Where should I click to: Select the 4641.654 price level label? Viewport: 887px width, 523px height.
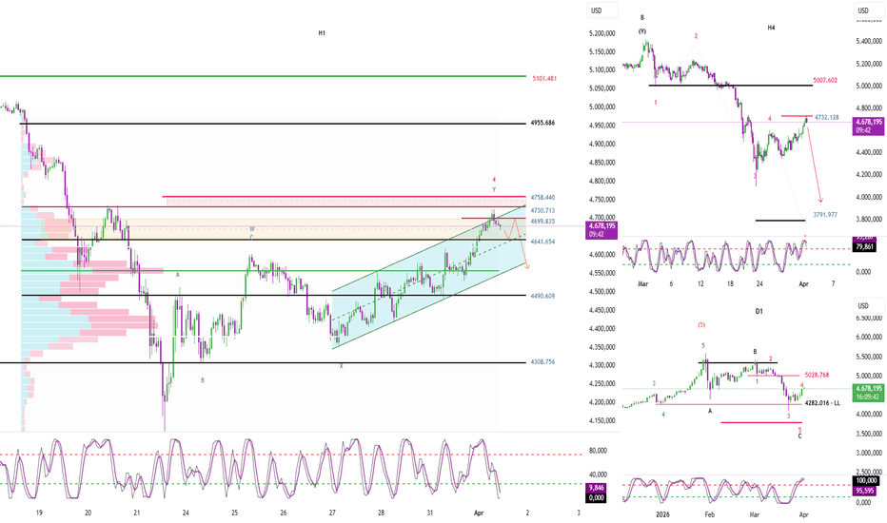pos(542,242)
